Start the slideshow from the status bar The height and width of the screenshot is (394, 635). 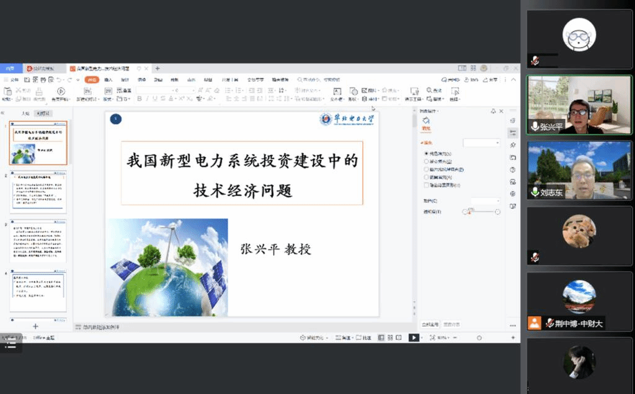(414, 338)
